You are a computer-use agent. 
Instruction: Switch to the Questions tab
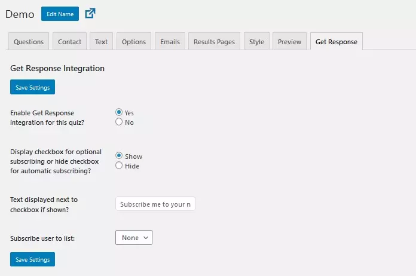[29, 42]
